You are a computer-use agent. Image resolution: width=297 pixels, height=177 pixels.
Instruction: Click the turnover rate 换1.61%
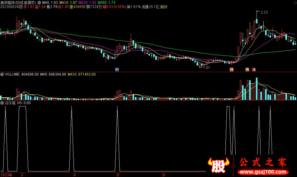(x=134, y=7)
